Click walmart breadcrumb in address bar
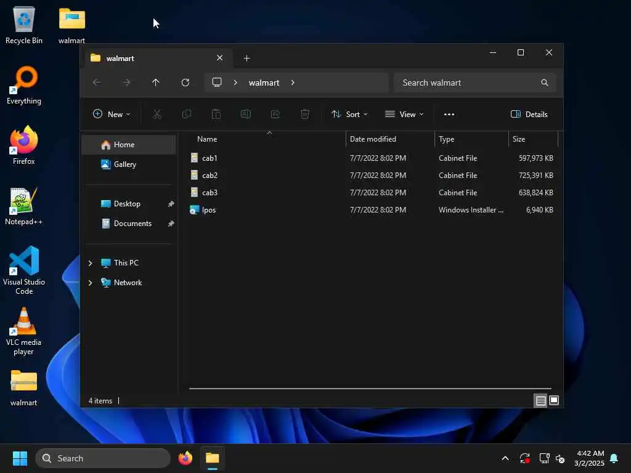Image resolution: width=631 pixels, height=473 pixels. coord(264,83)
